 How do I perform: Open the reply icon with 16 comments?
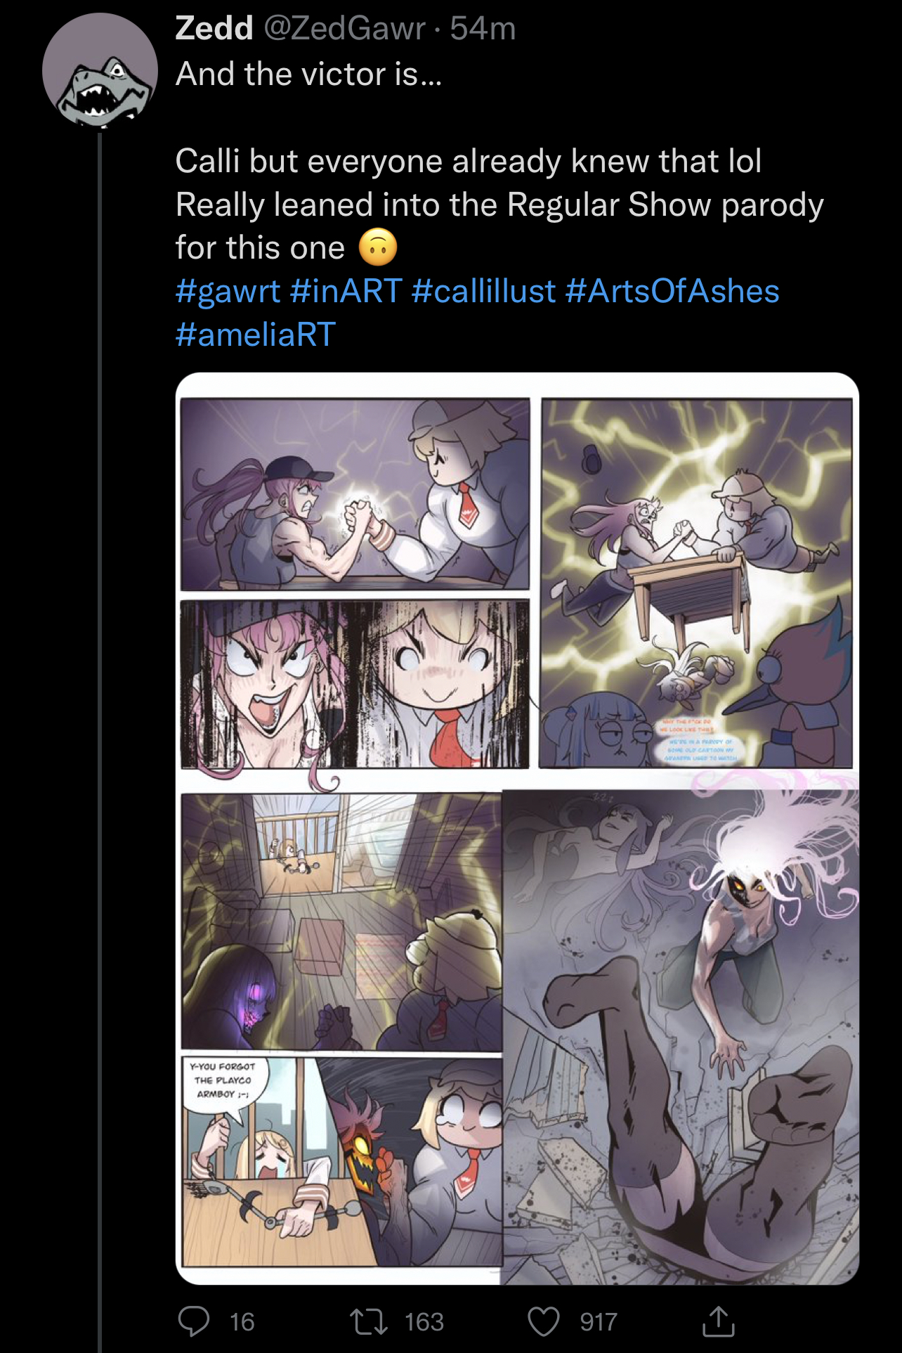point(194,1321)
